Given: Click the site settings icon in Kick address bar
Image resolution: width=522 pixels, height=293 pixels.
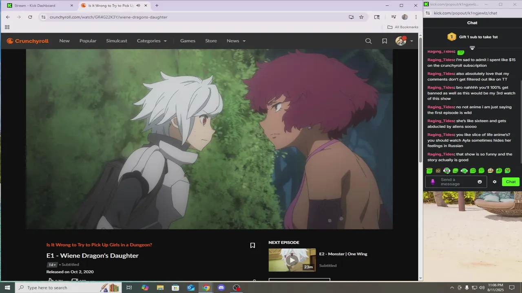Looking at the screenshot, I should 428,13.
